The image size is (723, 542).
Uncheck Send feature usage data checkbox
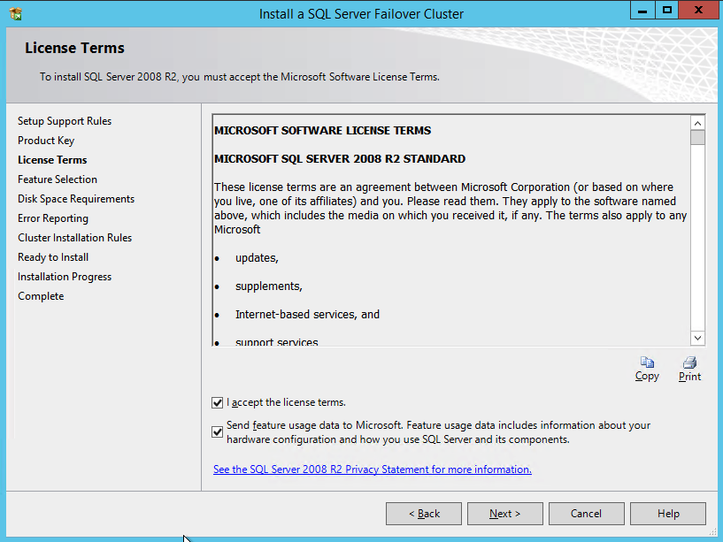(x=218, y=431)
